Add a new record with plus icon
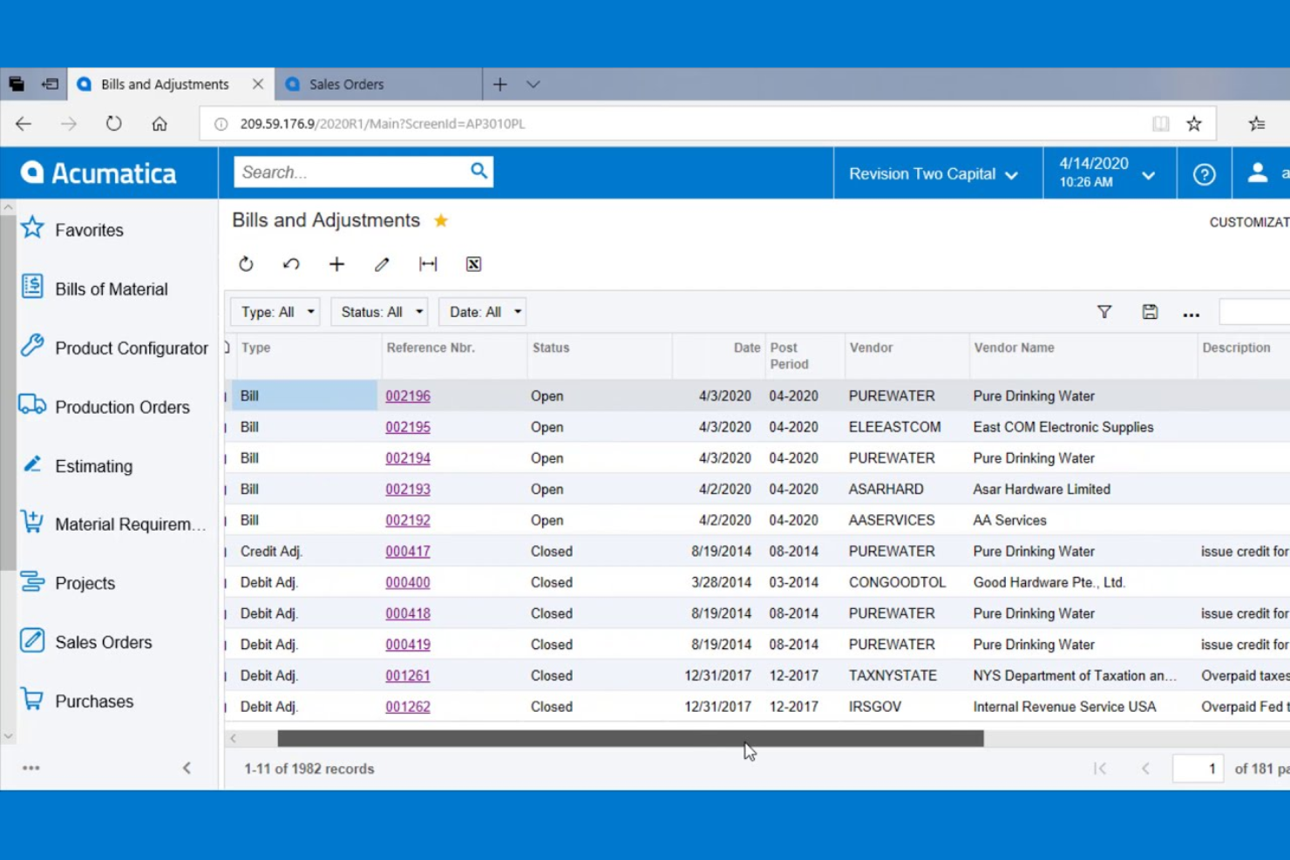1290x860 pixels. click(x=336, y=264)
